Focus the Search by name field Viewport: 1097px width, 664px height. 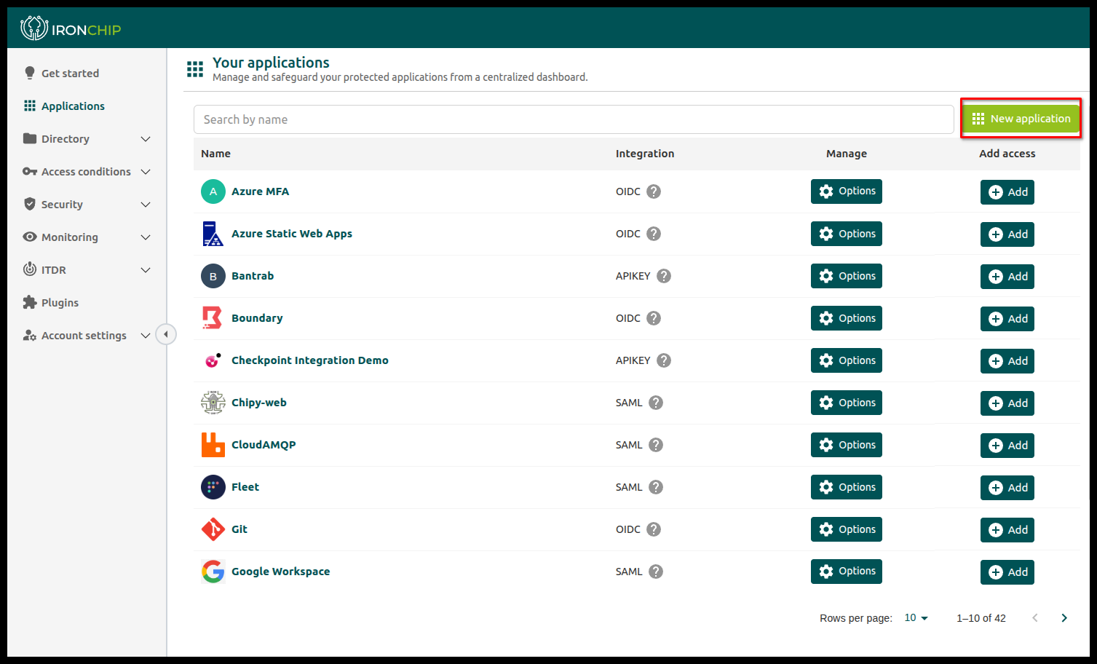(573, 119)
